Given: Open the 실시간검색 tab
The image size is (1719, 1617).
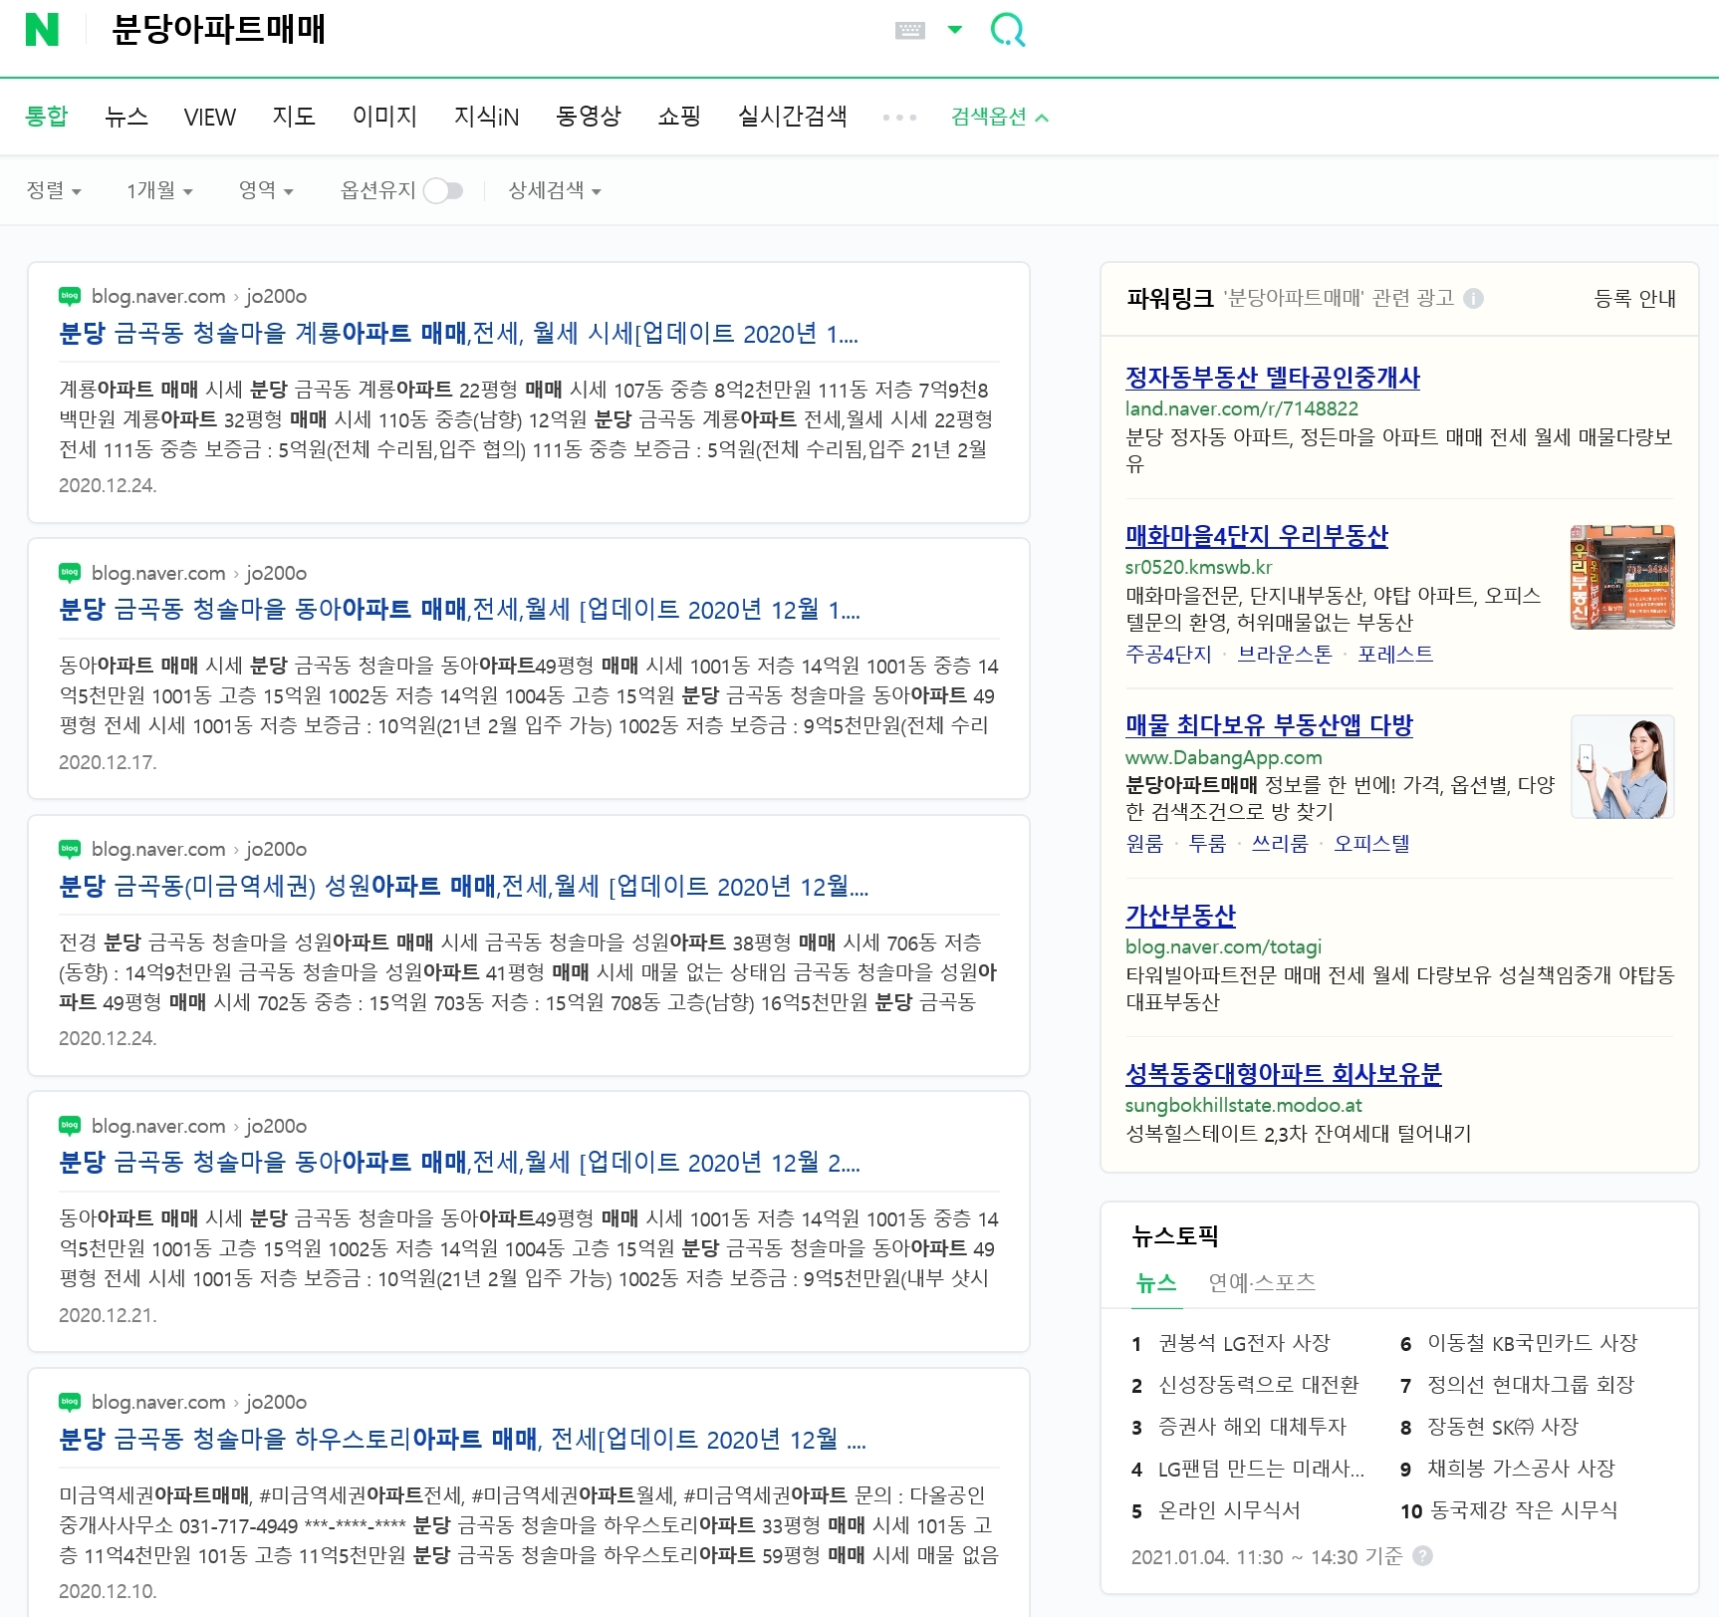Looking at the screenshot, I should [793, 117].
